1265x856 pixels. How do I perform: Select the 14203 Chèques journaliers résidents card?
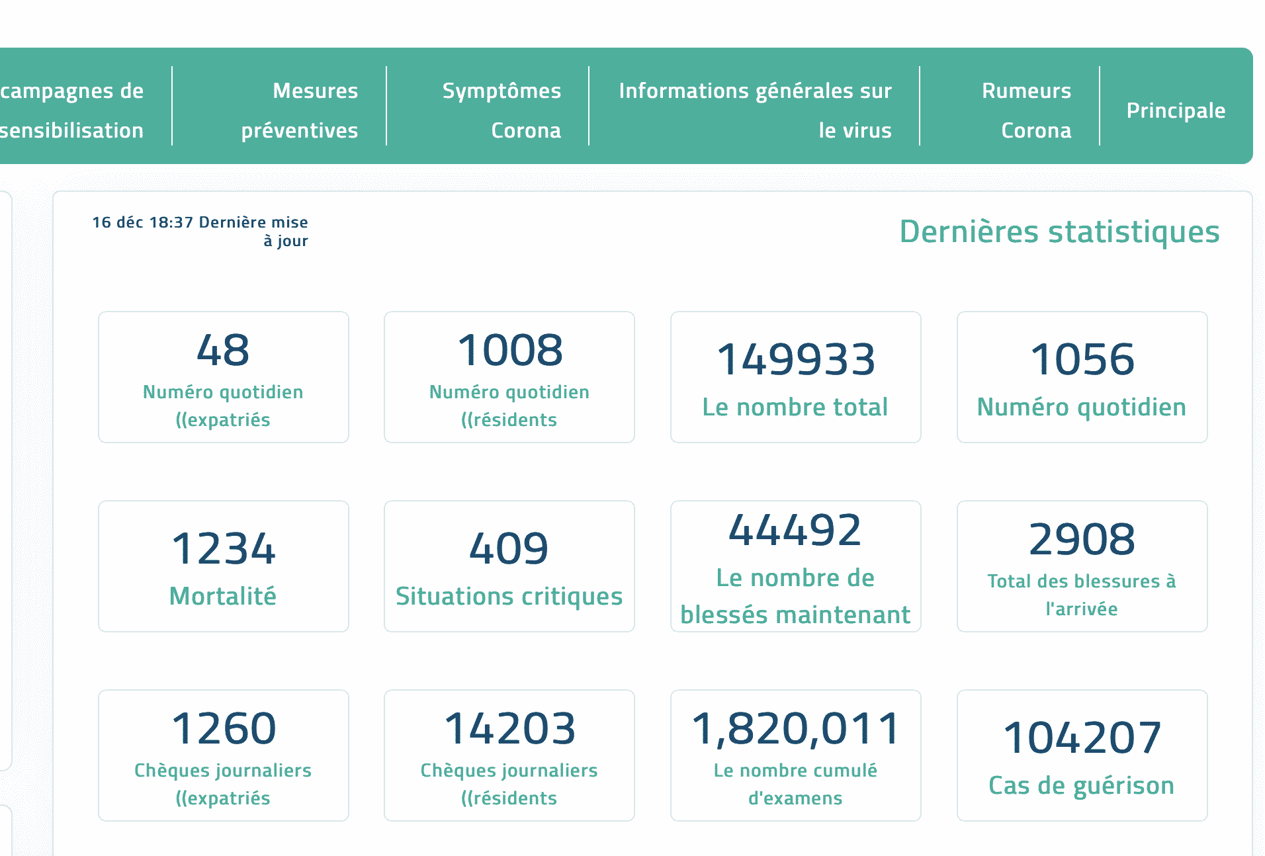pos(509,755)
